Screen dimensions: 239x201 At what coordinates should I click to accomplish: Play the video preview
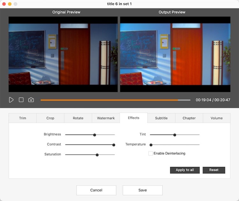(11, 100)
